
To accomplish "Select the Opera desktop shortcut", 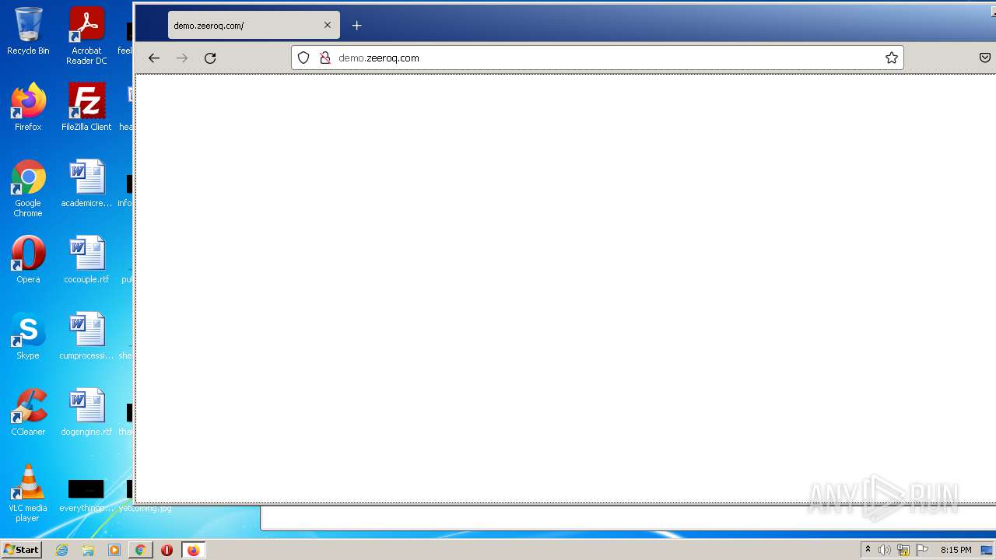I will (x=28, y=260).
